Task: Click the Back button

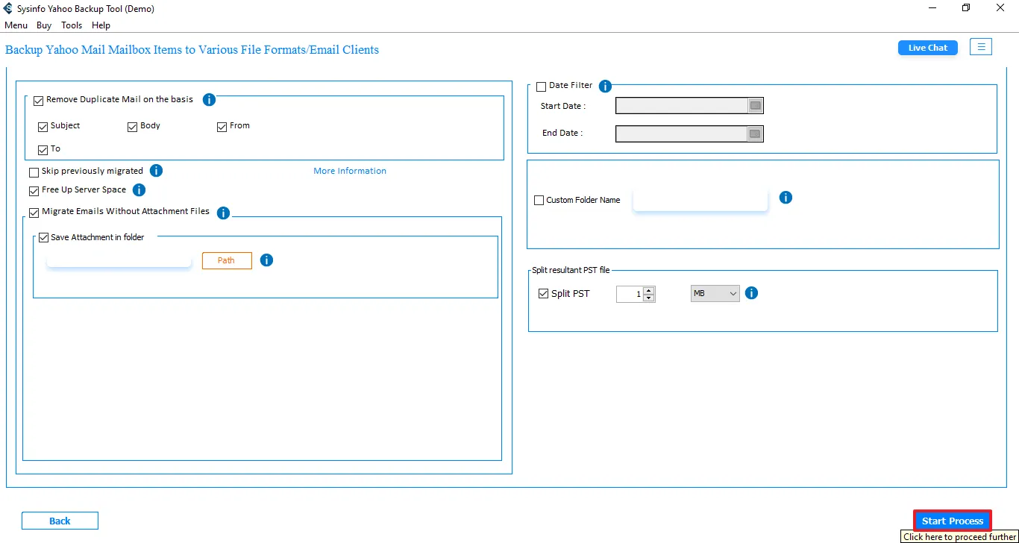Action: (60, 521)
